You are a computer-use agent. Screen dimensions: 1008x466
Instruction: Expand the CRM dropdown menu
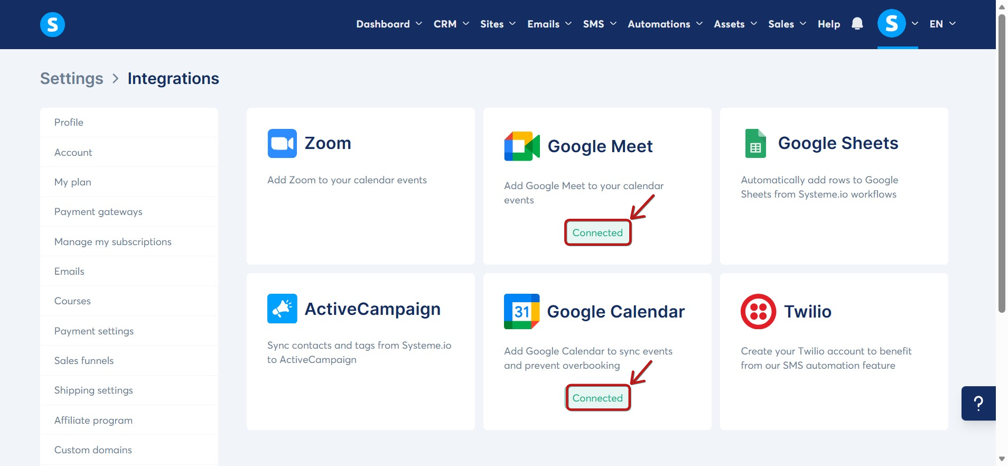pyautogui.click(x=451, y=24)
